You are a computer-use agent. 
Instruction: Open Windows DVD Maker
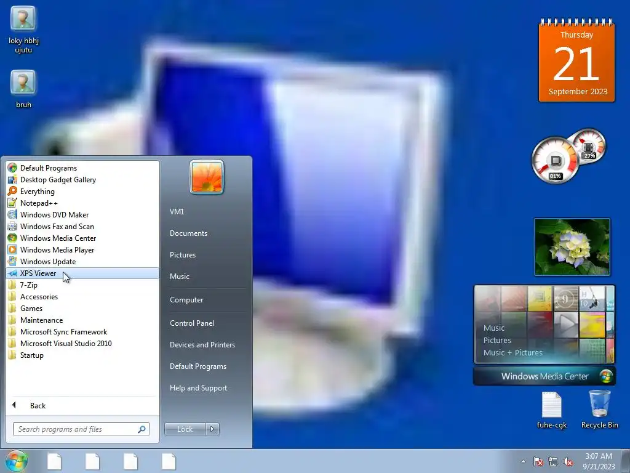pyautogui.click(x=82, y=215)
